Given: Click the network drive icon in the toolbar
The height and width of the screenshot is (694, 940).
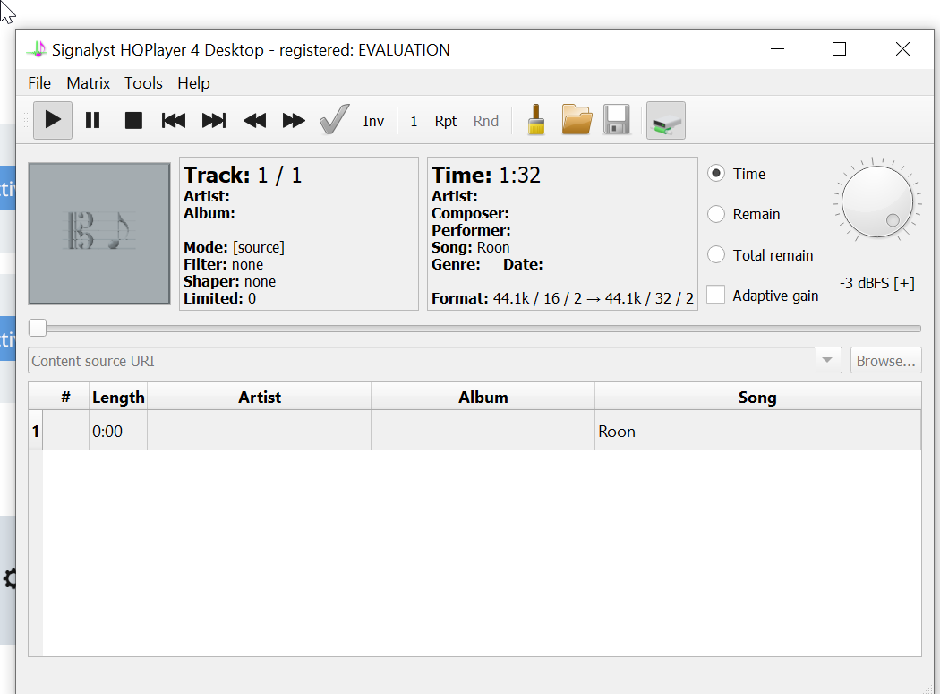Looking at the screenshot, I should click(666, 121).
